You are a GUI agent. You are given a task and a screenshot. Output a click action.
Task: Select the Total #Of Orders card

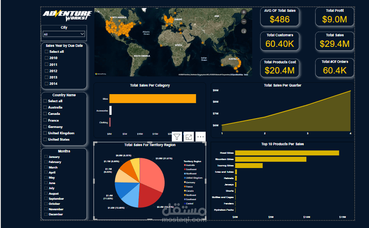tap(335, 68)
